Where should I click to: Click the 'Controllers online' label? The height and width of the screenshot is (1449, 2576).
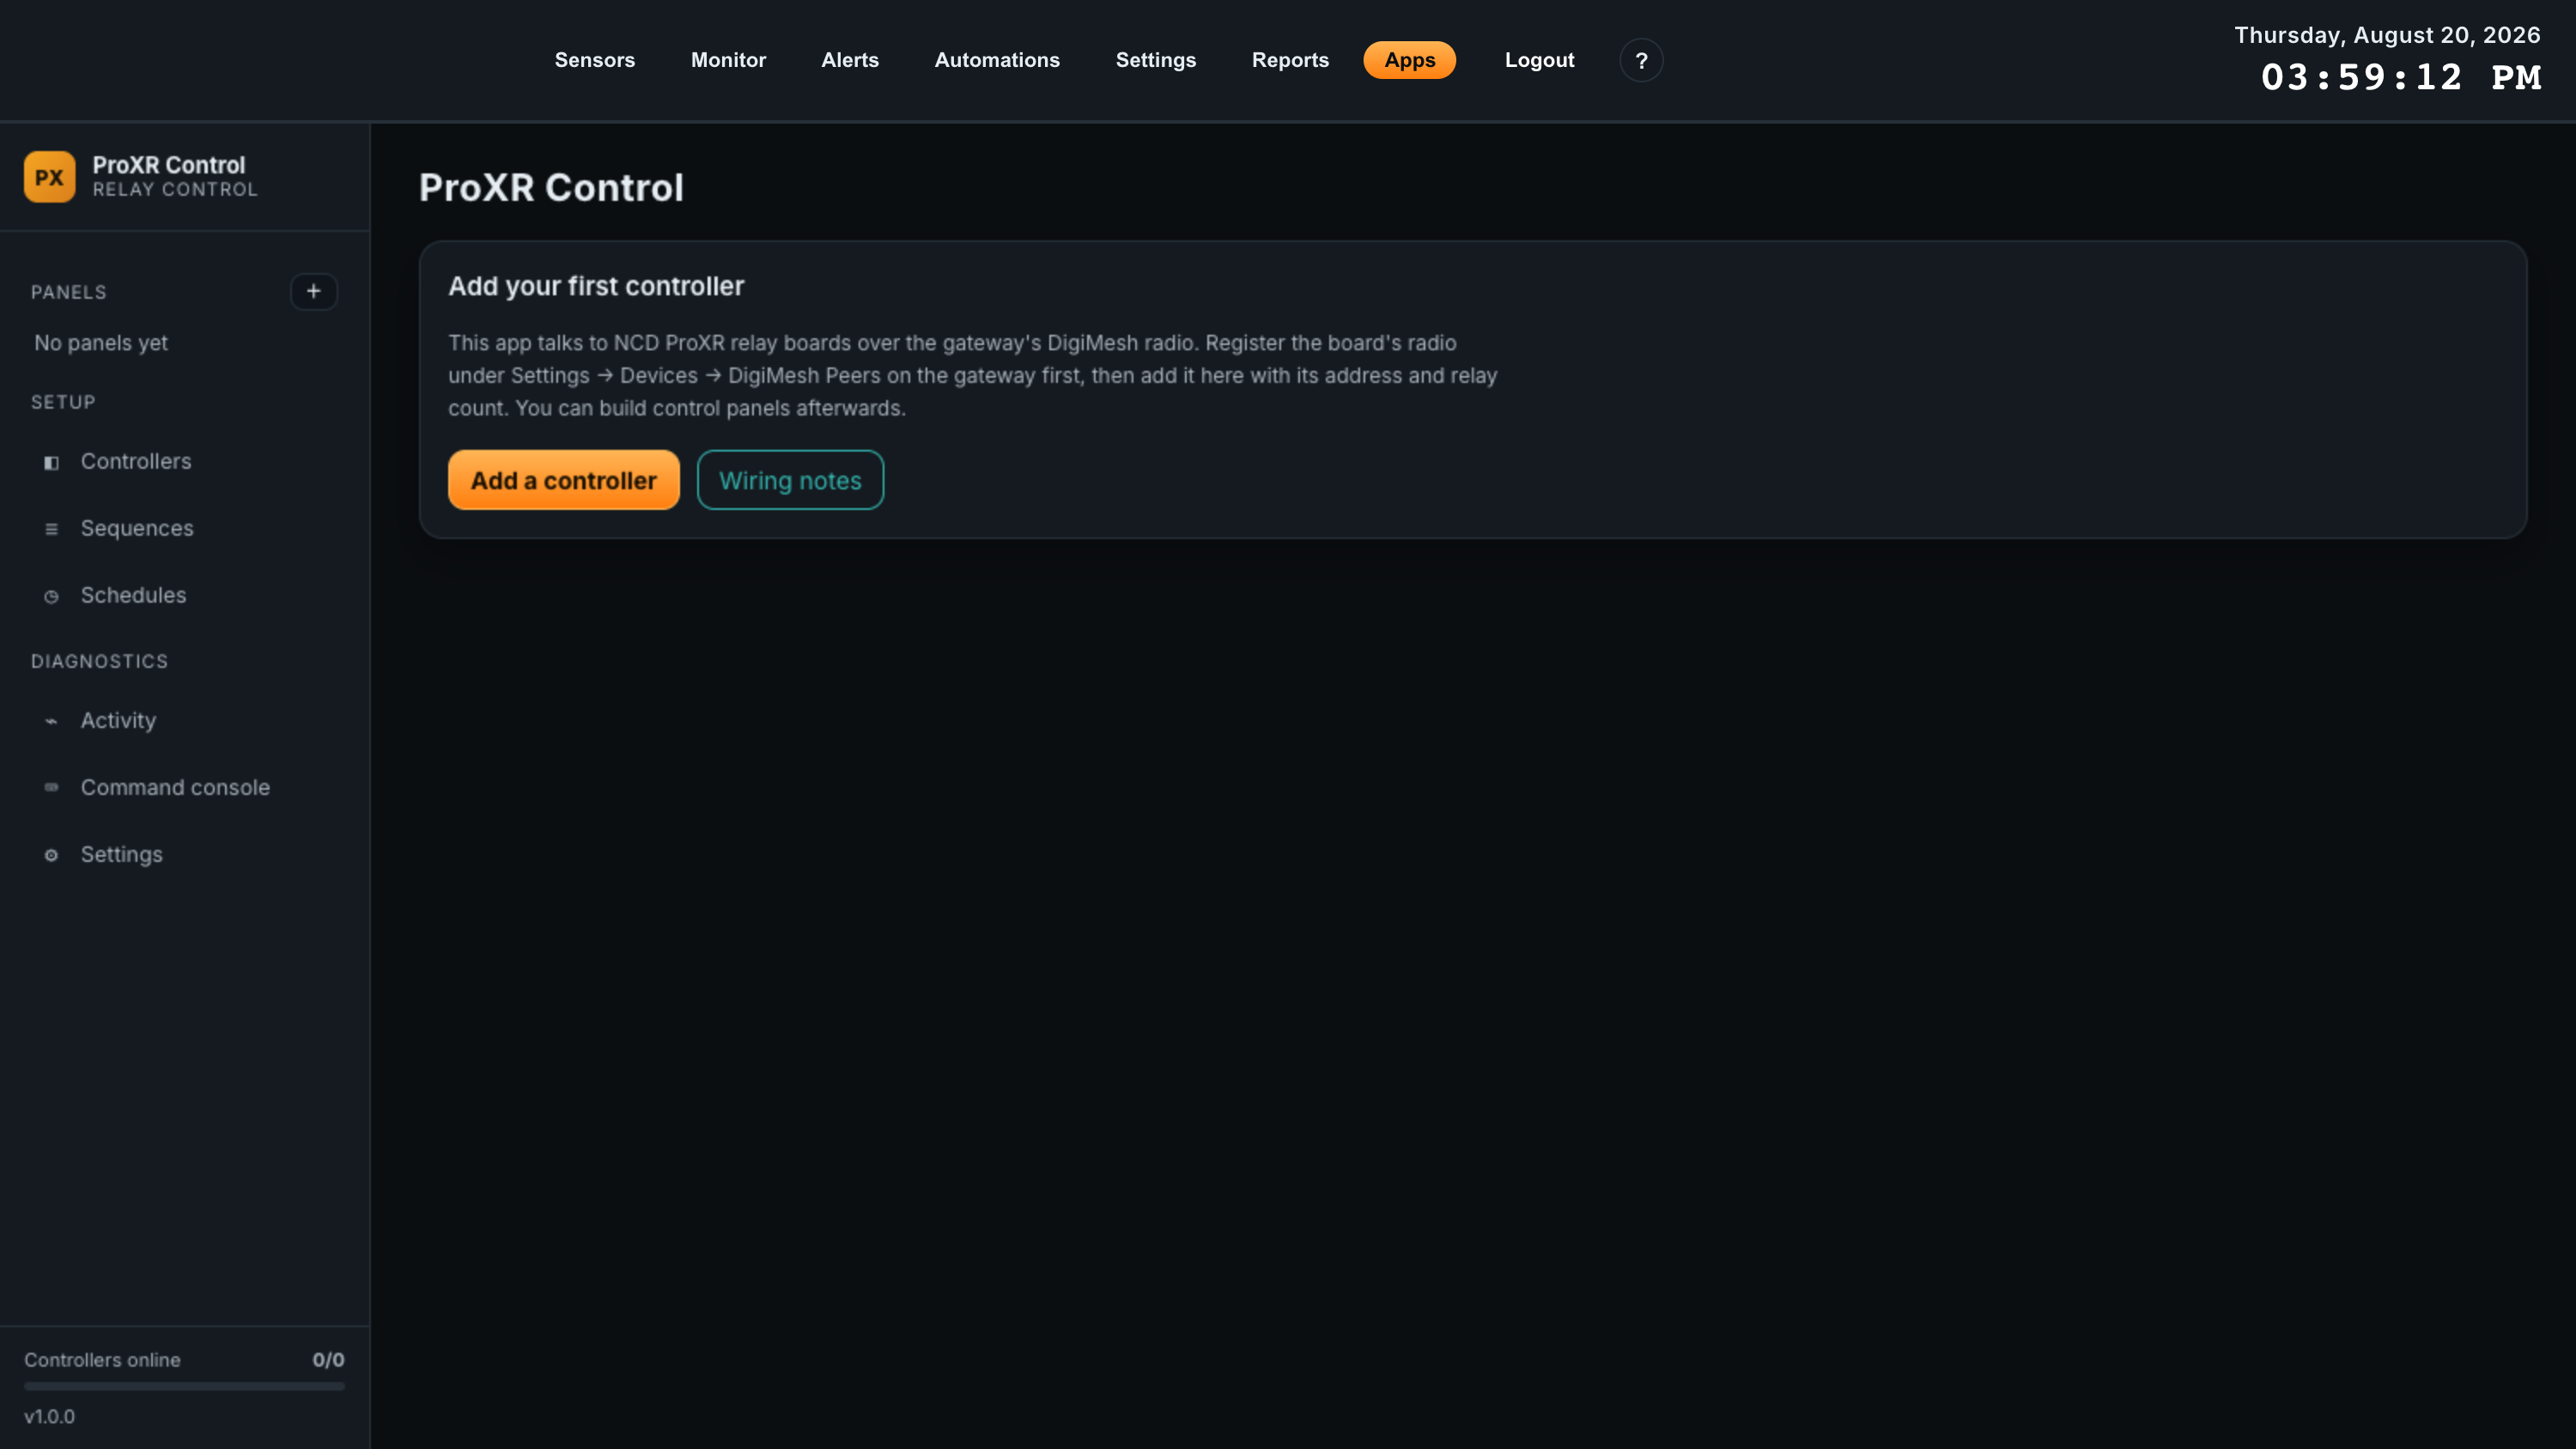coord(102,1360)
